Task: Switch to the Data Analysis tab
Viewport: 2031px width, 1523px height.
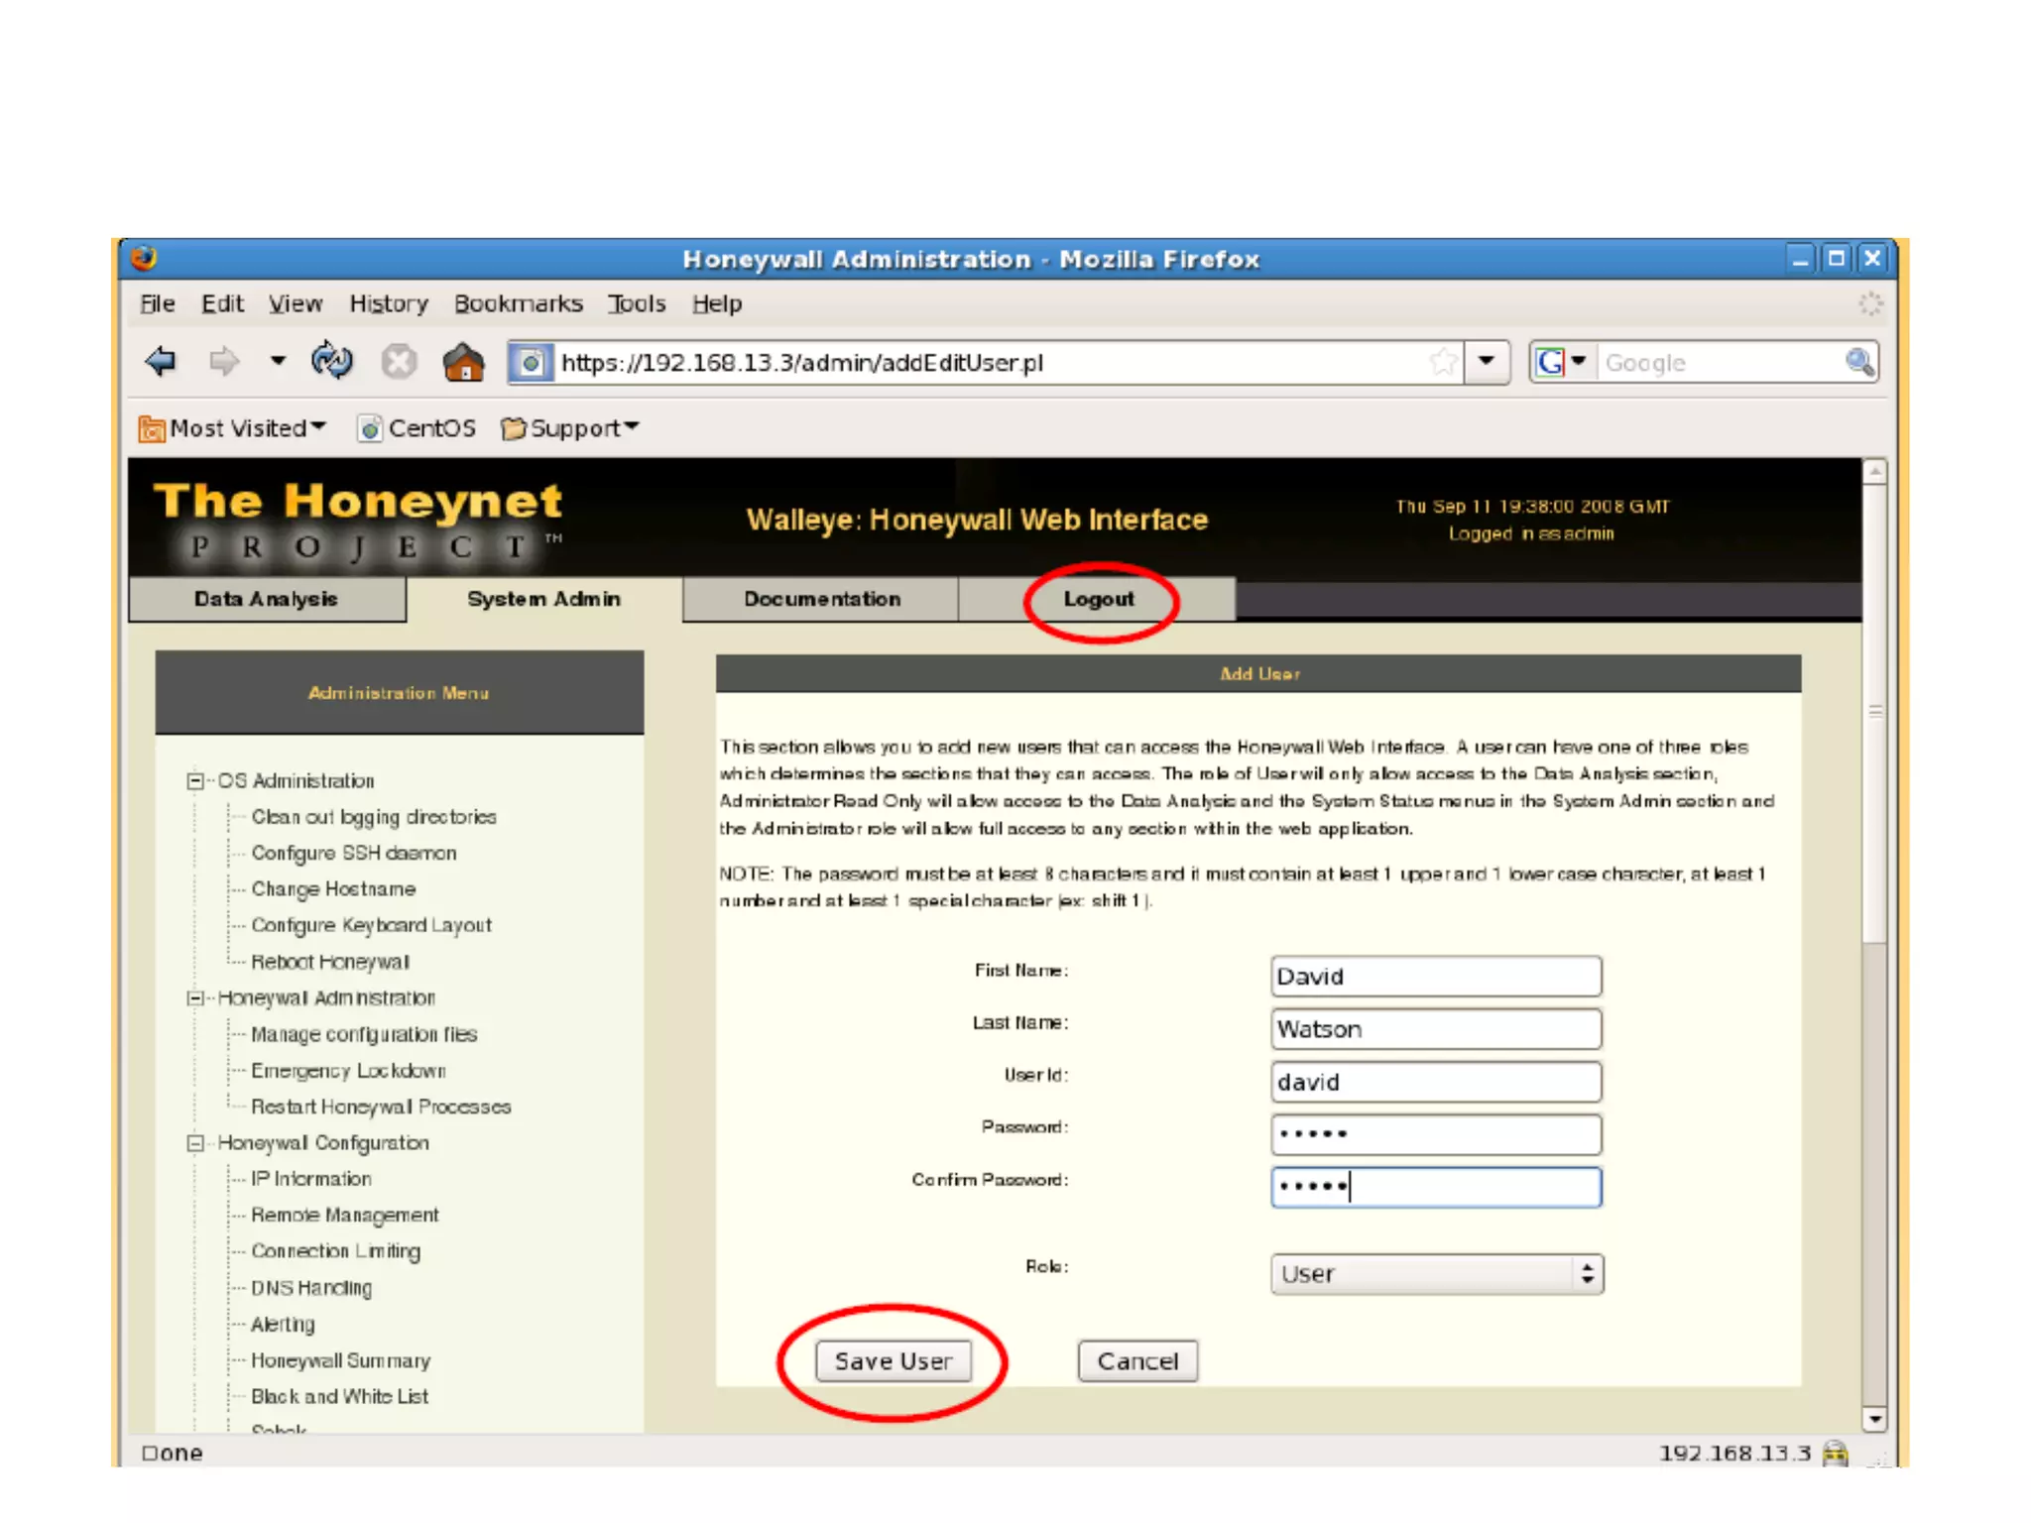Action: click(266, 599)
